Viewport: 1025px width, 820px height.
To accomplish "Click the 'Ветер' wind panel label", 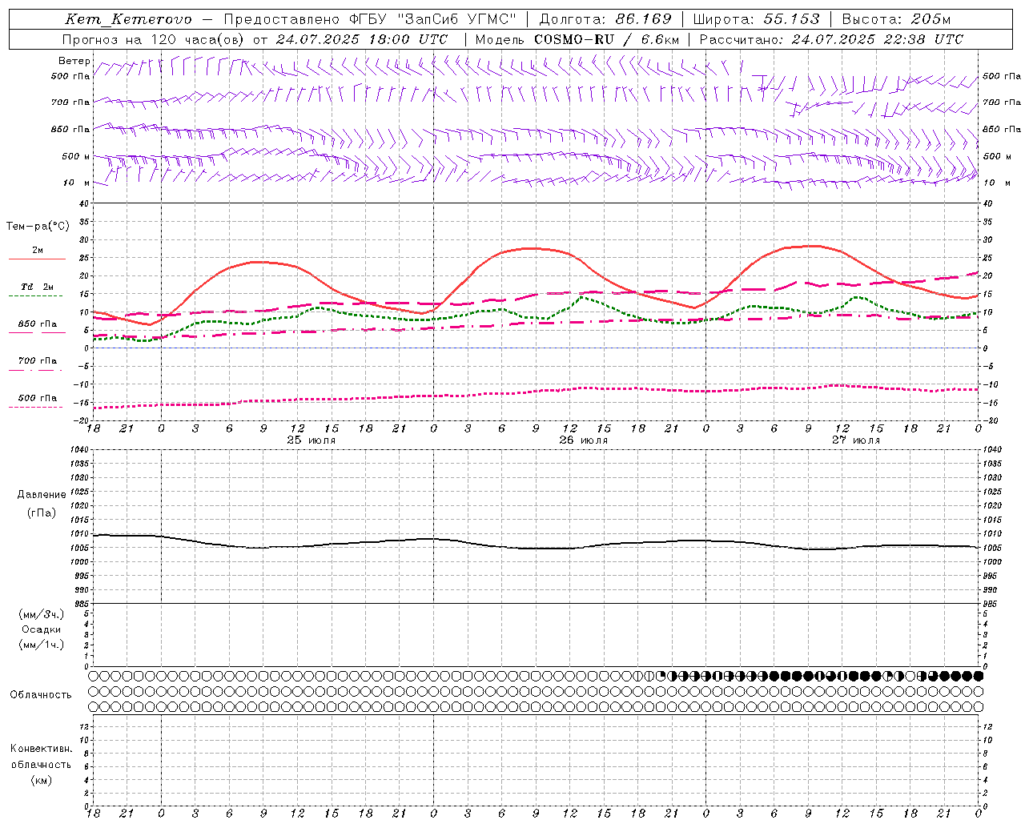I will tap(74, 61).
